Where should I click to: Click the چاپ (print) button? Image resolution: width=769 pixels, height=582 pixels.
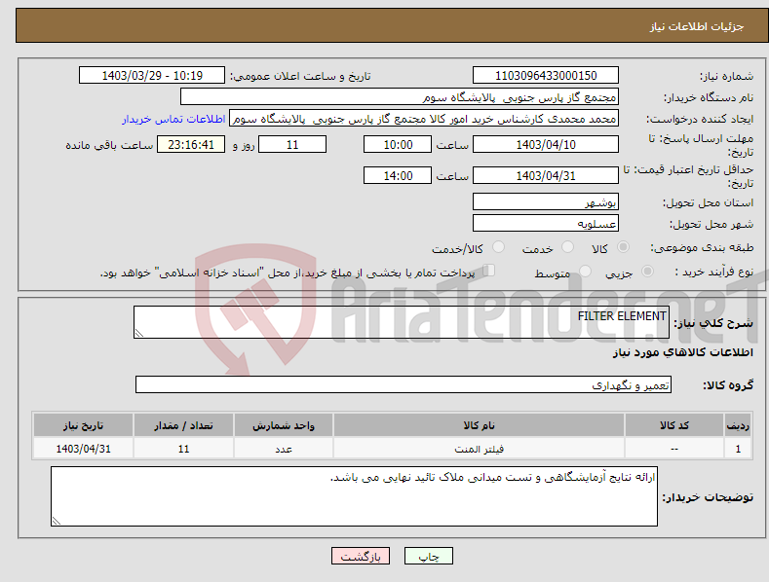coord(428,557)
